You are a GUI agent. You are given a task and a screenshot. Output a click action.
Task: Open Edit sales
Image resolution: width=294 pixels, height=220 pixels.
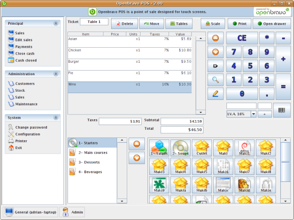click(20, 40)
